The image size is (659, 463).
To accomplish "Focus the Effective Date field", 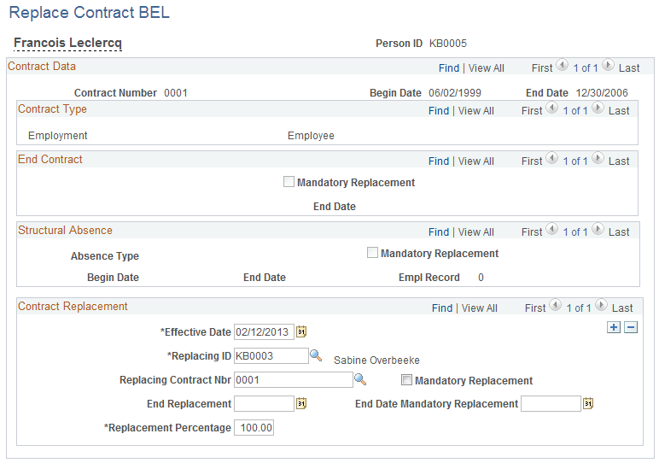I will (264, 331).
